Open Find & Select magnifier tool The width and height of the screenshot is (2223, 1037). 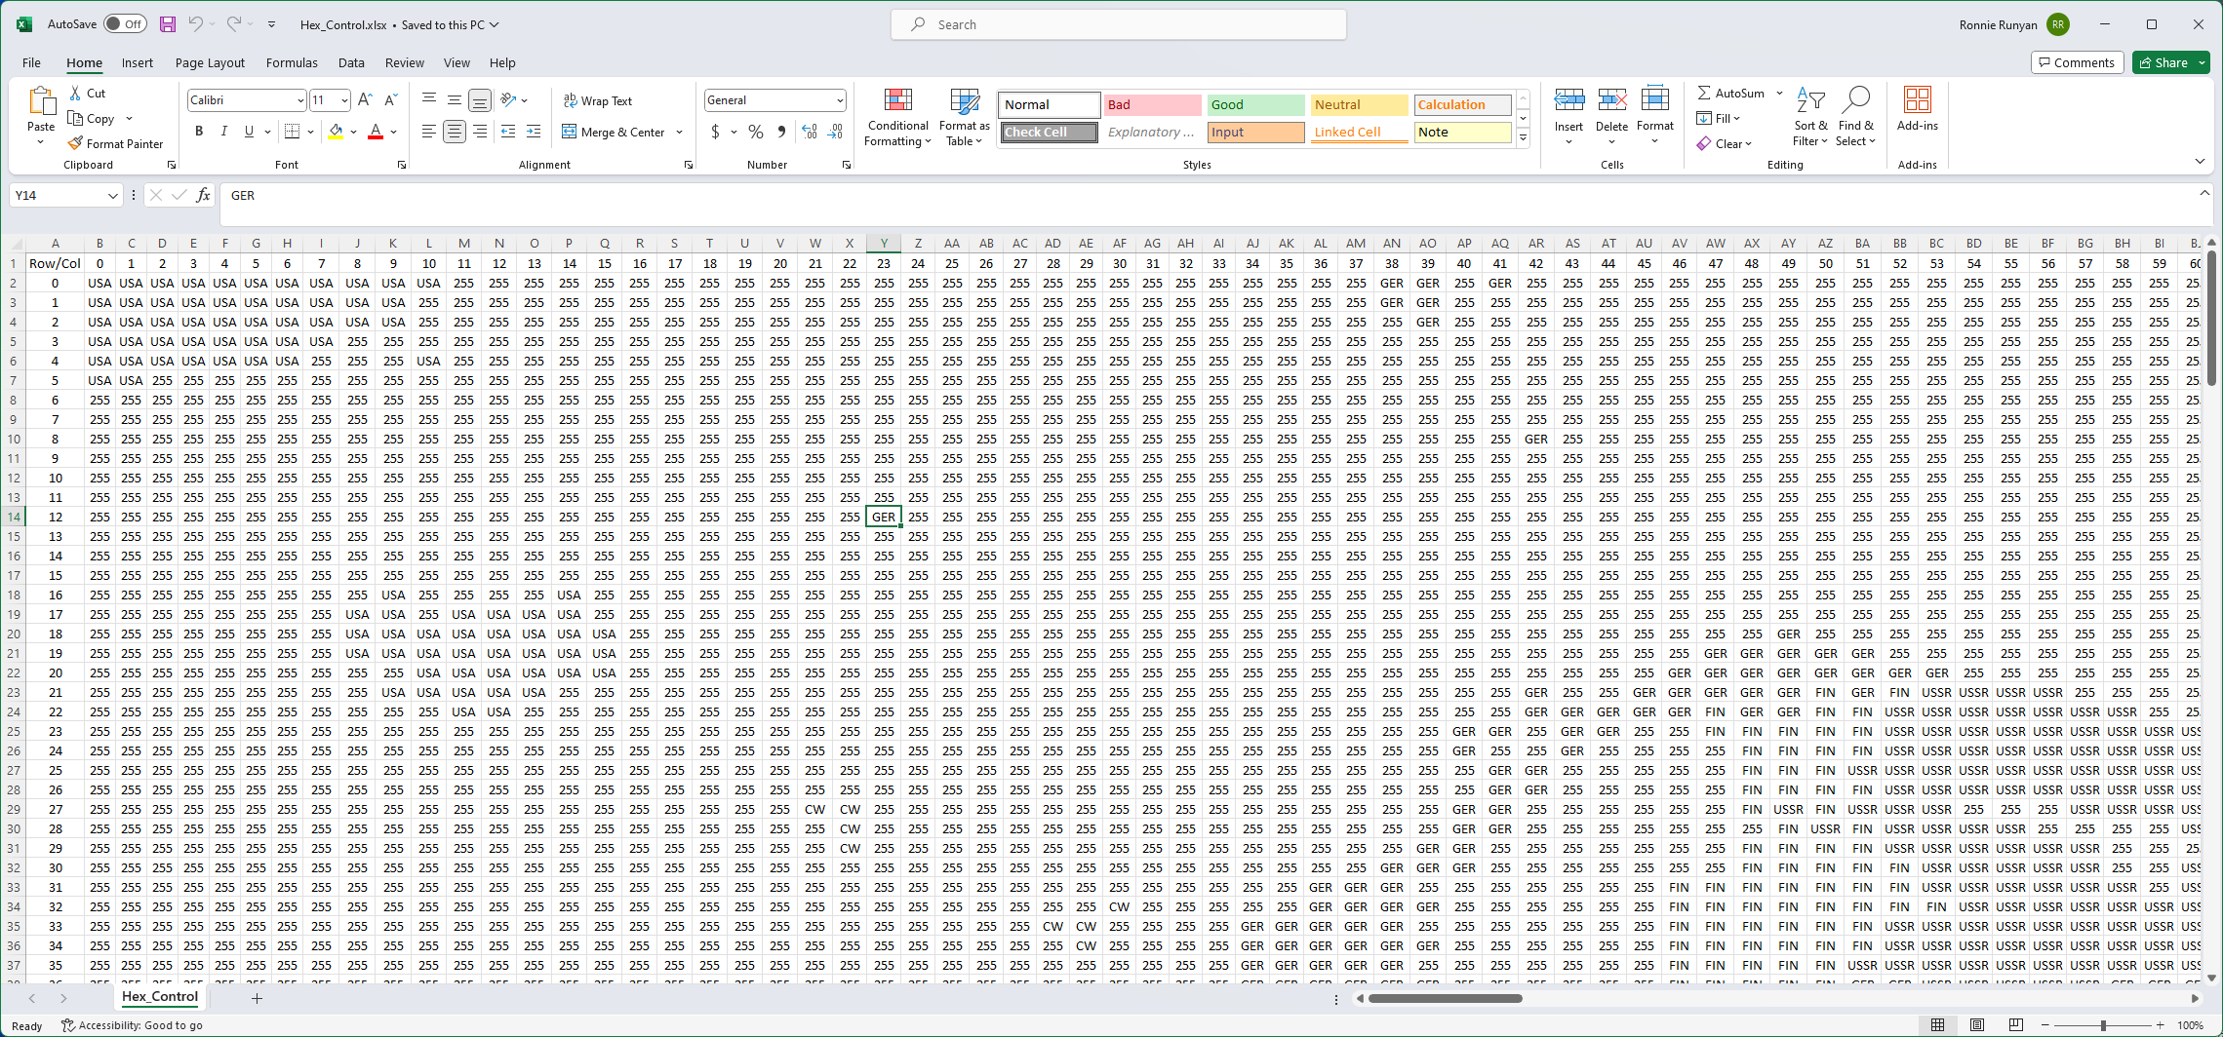tap(1855, 117)
